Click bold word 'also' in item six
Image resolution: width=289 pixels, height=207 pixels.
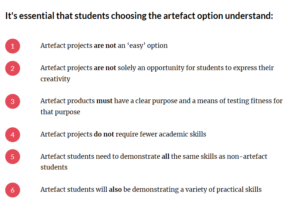click(x=115, y=190)
